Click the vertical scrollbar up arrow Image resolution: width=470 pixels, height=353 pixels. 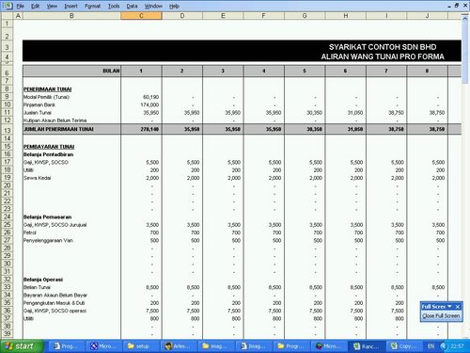(465, 17)
